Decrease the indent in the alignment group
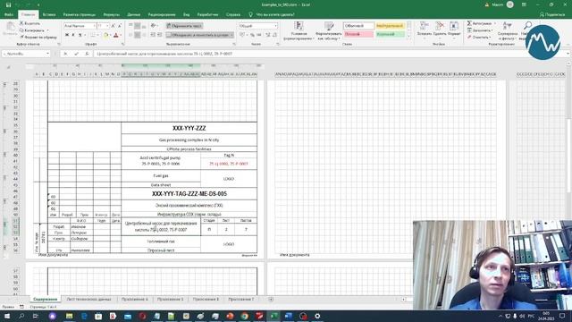The width and height of the screenshot is (572, 322). 153,35
